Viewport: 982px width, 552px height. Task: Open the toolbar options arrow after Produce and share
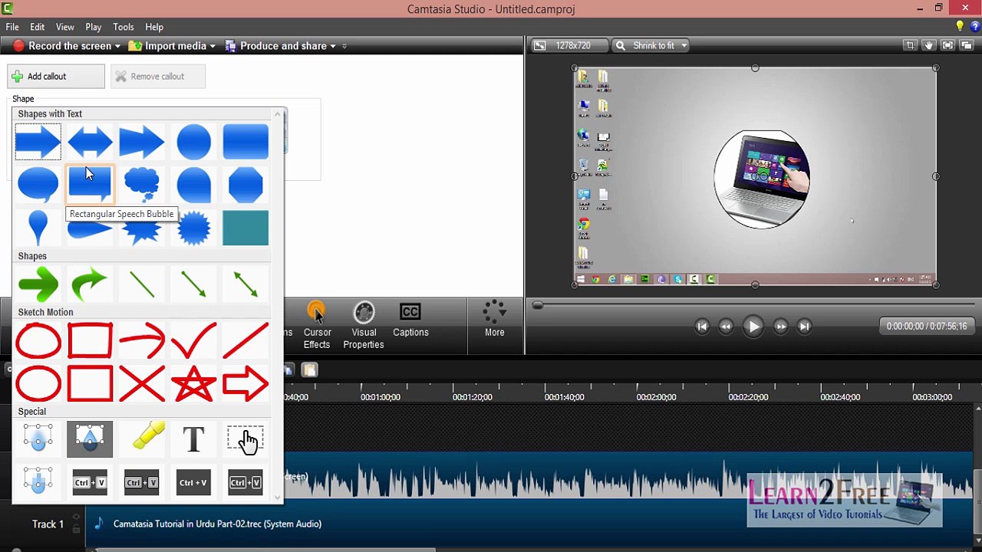point(344,46)
